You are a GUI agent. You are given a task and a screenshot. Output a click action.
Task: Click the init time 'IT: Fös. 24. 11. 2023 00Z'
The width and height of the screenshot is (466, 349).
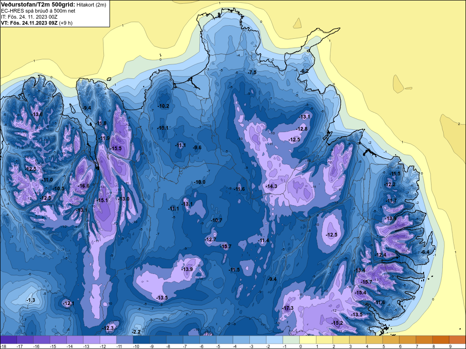click(29, 17)
